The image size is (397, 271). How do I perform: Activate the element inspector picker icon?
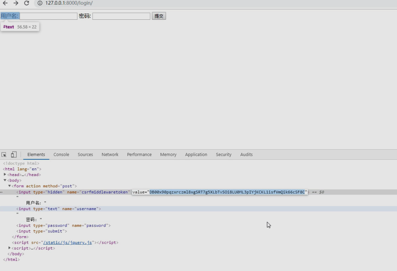click(x=4, y=154)
